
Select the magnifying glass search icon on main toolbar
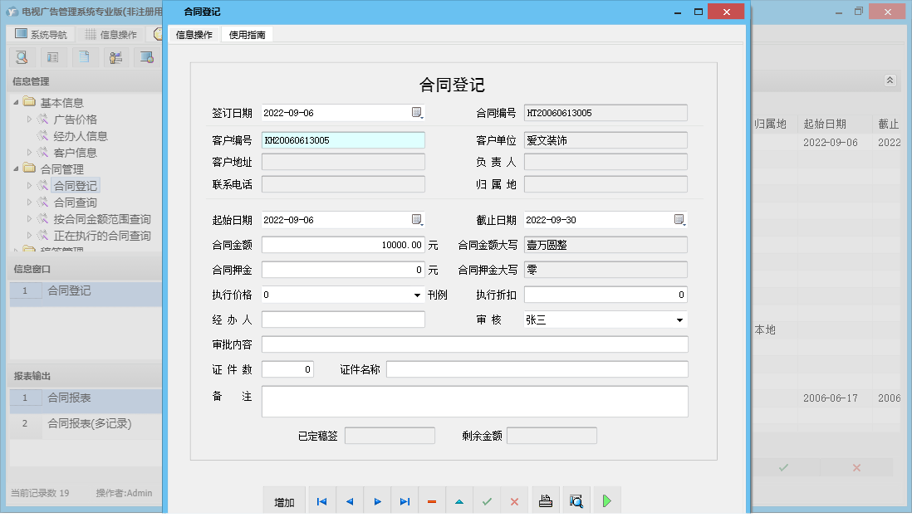click(21, 56)
